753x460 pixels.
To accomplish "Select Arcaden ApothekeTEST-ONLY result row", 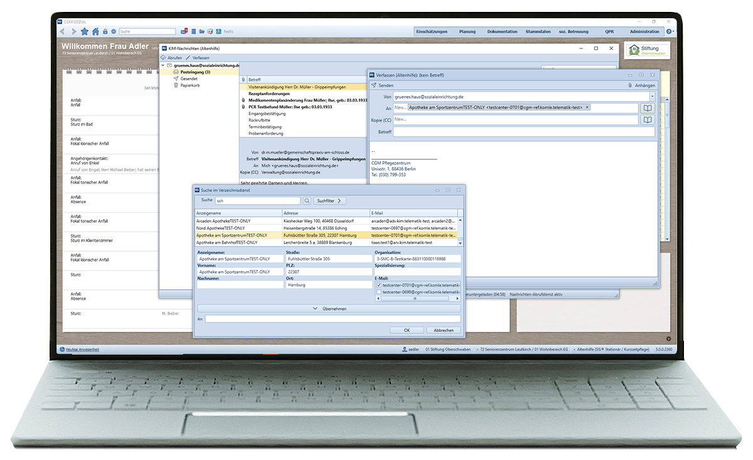I will pyautogui.click(x=326, y=221).
